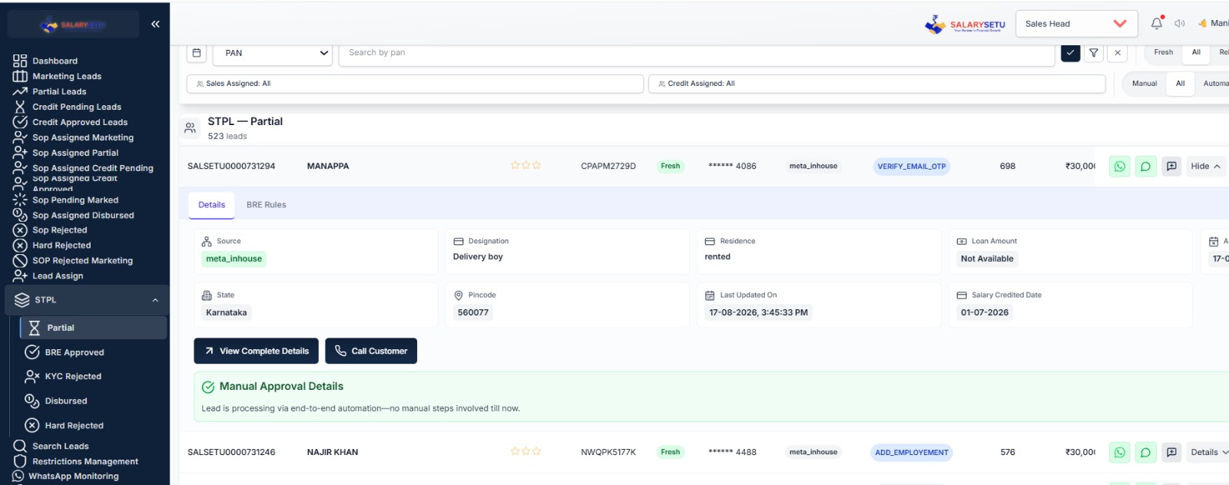The image size is (1229, 485).
Task: Open WhatsApp for NAJIR KHAN lead
Action: [1120, 453]
